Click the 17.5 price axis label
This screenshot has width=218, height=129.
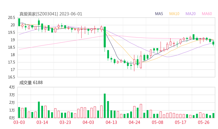11,62
